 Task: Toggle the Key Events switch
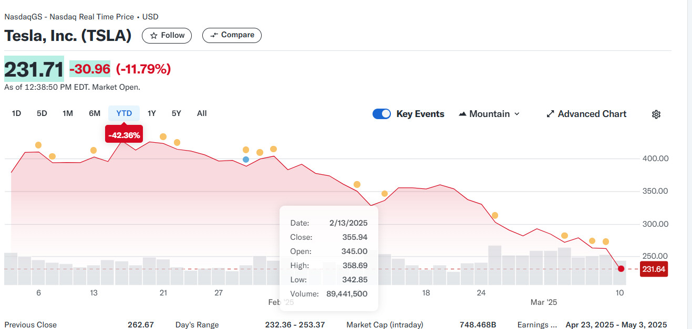tap(381, 114)
